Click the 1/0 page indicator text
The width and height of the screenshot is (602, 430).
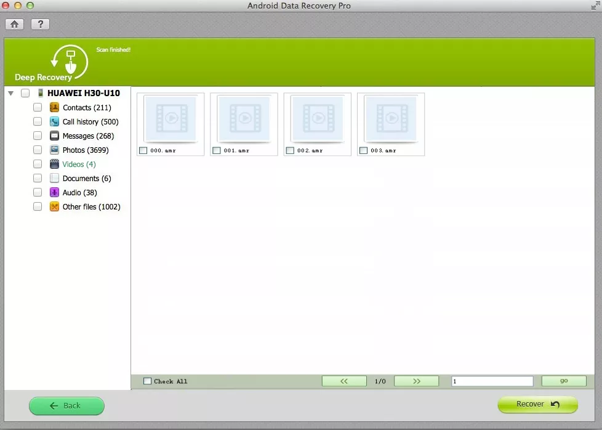[380, 381]
